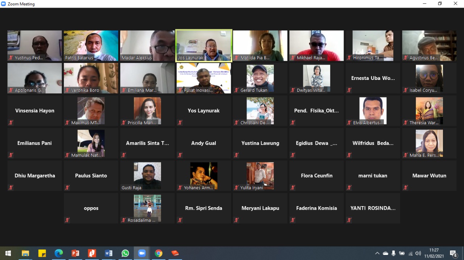The width and height of the screenshot is (464, 260).
Task: Open the Windows Start menu
Action: pos(8,253)
